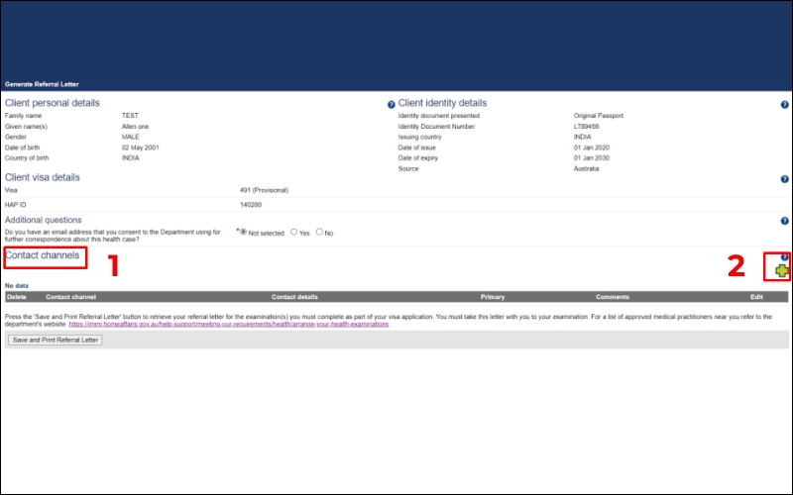The image size is (793, 495).
Task: Click the 'Edit' column header
Action: [756, 297]
